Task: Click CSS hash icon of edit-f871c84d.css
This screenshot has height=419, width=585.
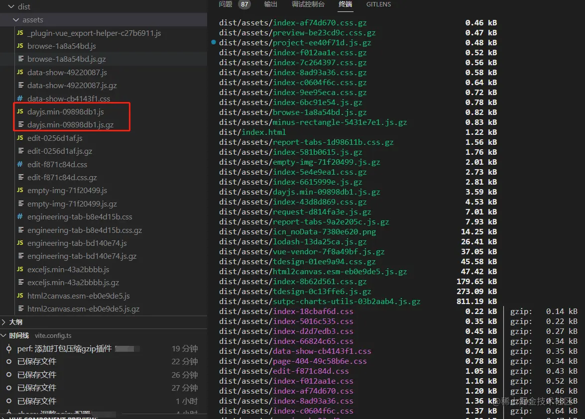Action: click(20, 164)
